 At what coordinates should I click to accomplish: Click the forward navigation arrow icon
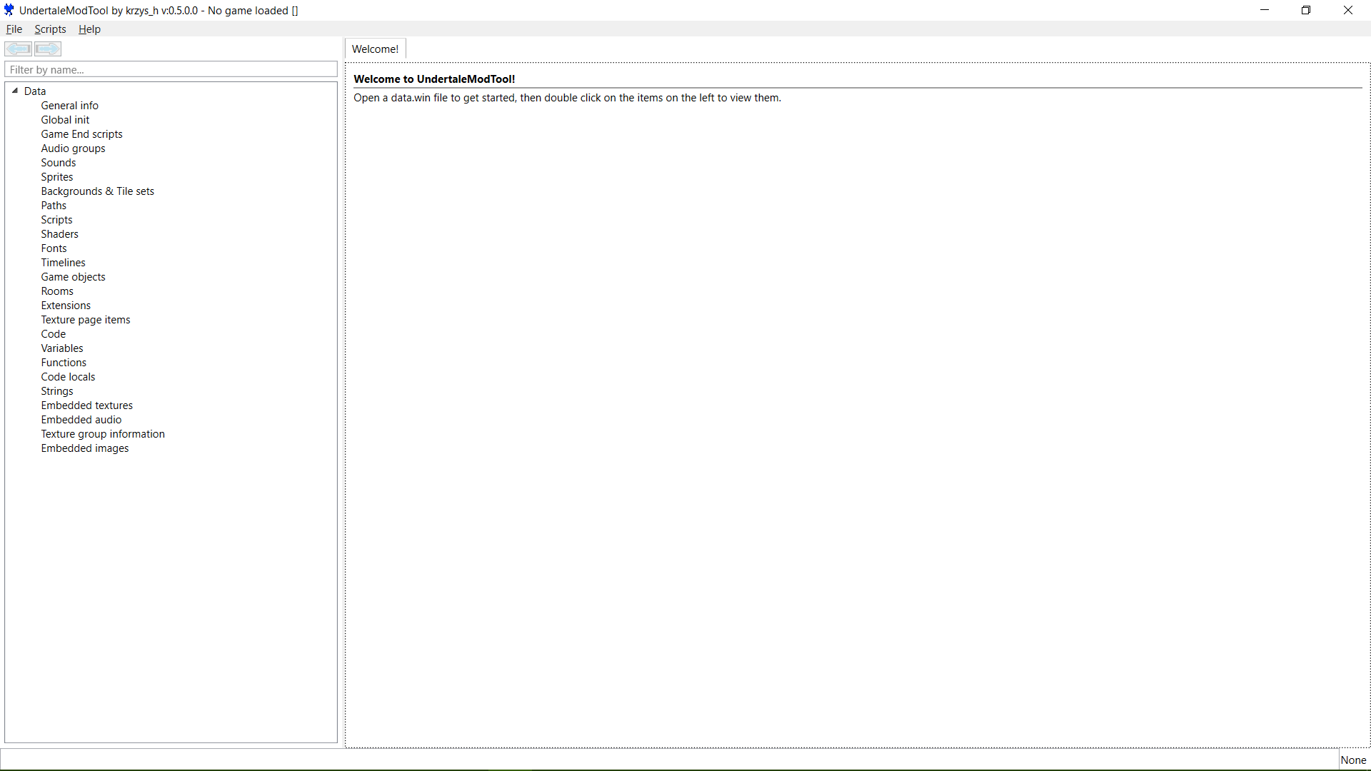coord(48,49)
